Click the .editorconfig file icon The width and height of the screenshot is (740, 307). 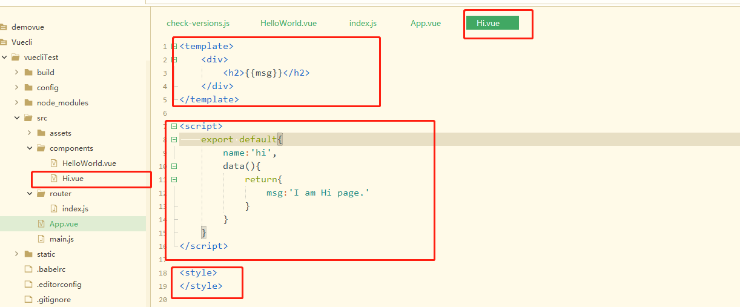click(28, 284)
